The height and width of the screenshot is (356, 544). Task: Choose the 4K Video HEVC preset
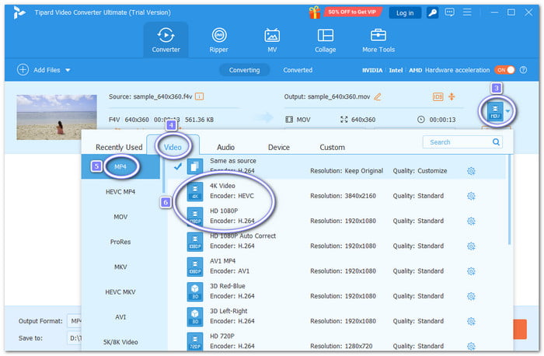(337, 191)
